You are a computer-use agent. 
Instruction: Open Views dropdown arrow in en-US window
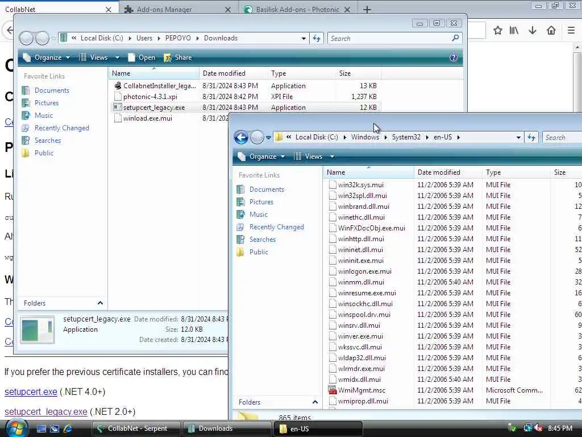(x=332, y=156)
